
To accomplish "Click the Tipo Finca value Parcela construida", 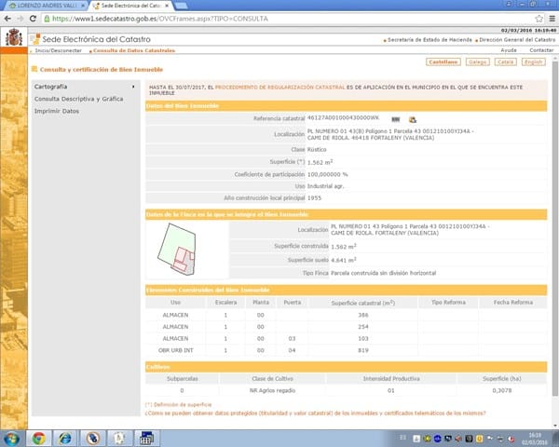I will tap(383, 273).
